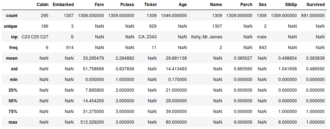Click the Ticket column header
This screenshot has width=330, height=129.
(150, 5)
